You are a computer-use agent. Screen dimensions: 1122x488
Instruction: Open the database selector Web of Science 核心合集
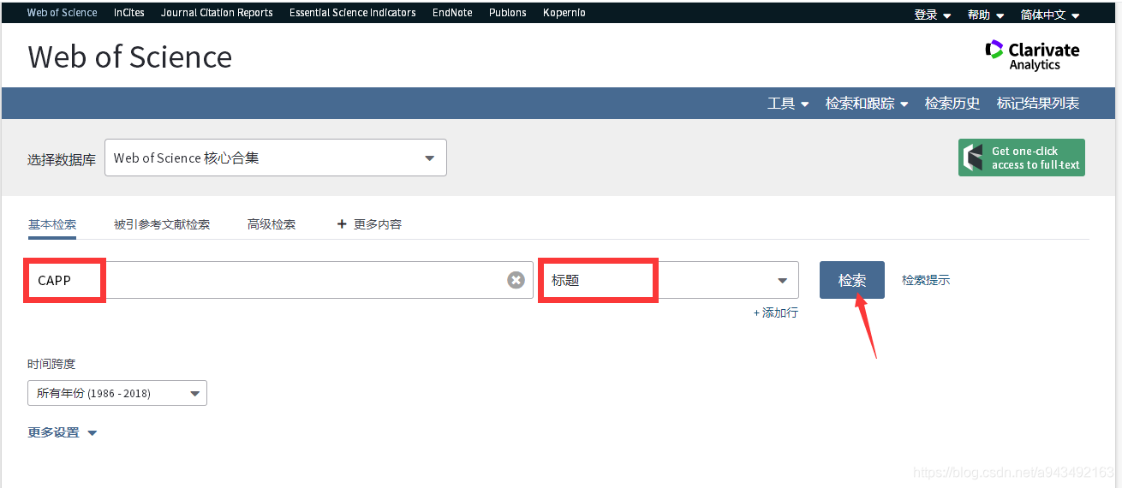click(x=276, y=158)
